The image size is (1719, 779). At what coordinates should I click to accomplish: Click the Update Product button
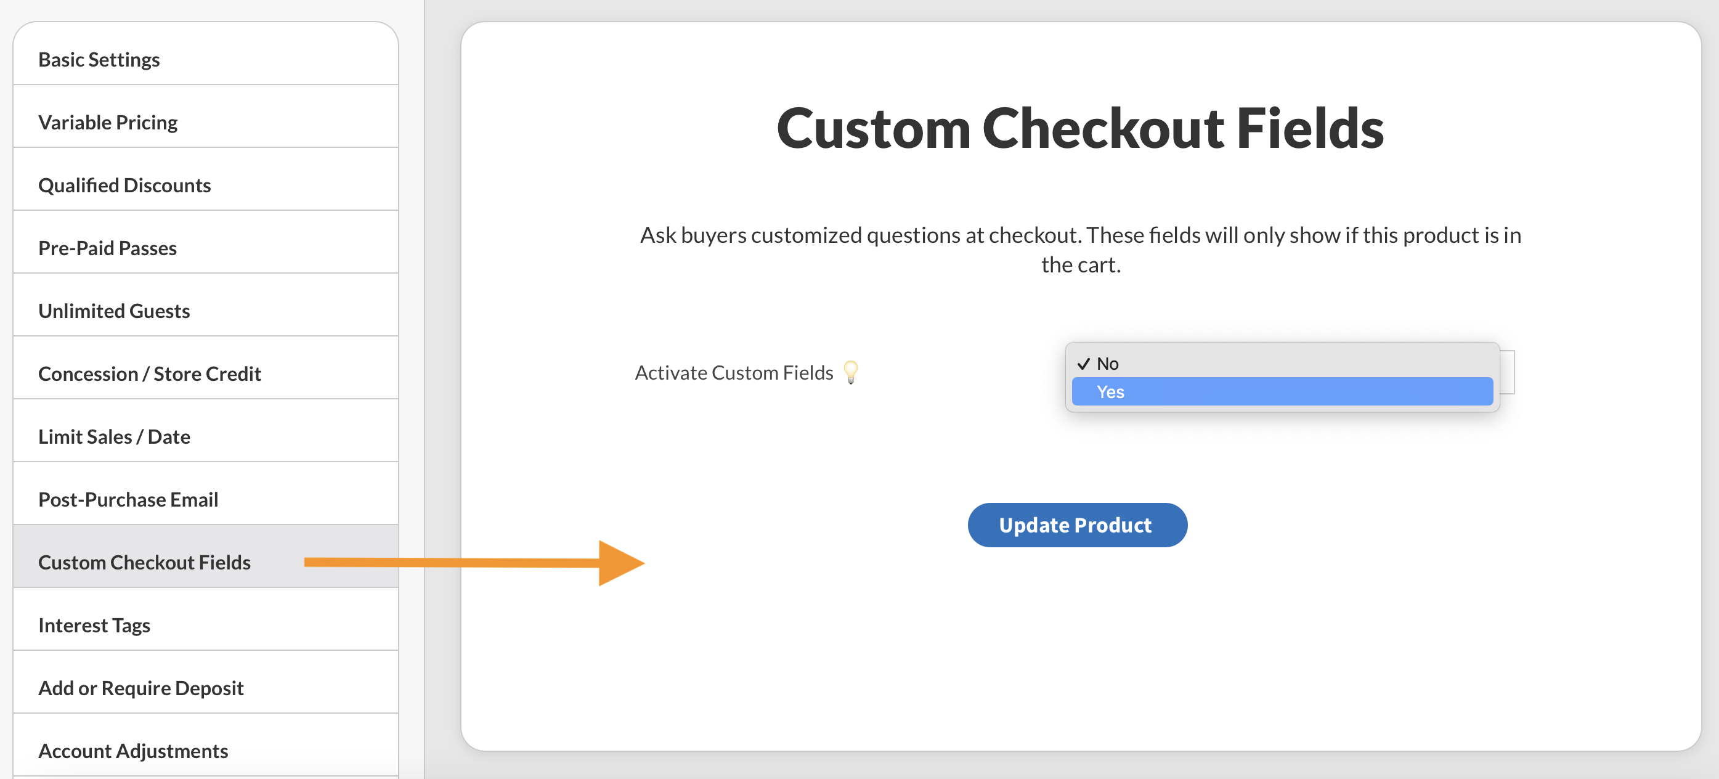coord(1076,524)
